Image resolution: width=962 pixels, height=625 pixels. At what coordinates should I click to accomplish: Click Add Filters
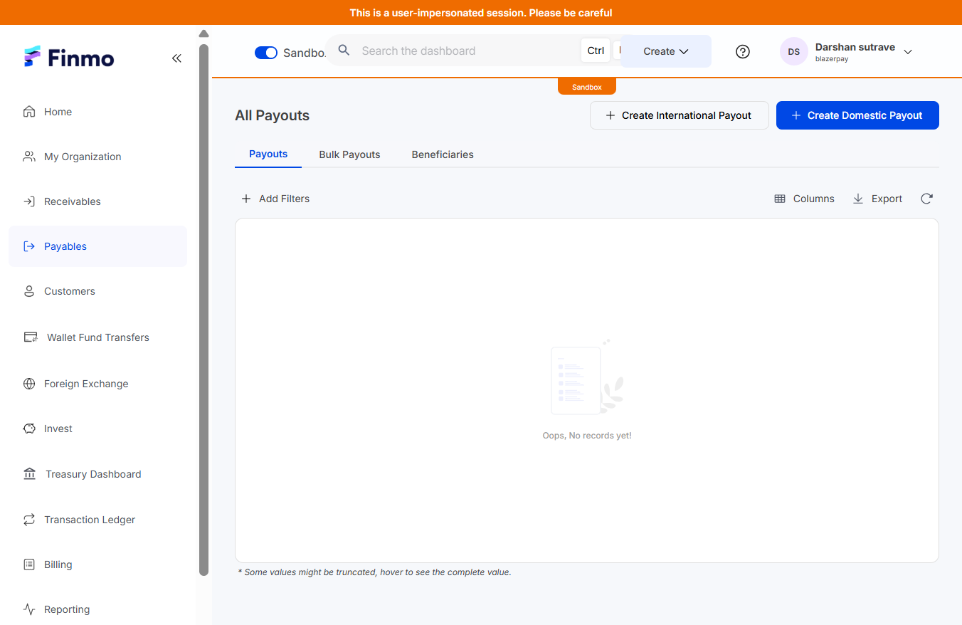(275, 199)
